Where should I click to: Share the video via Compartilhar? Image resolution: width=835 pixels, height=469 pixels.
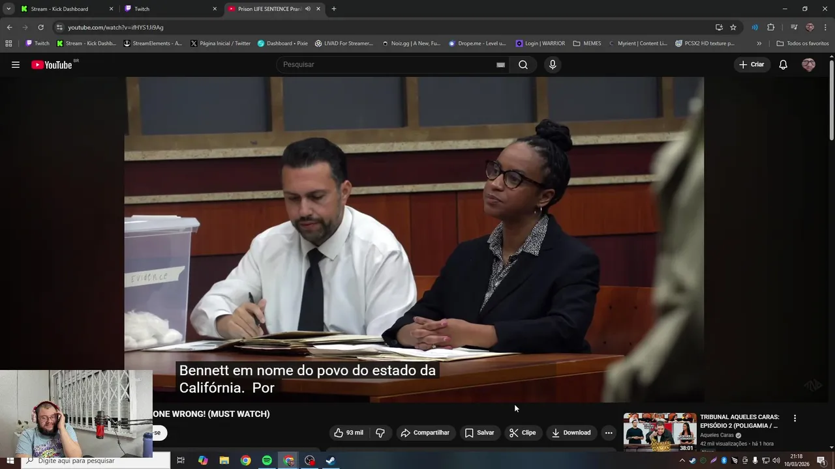point(425,433)
